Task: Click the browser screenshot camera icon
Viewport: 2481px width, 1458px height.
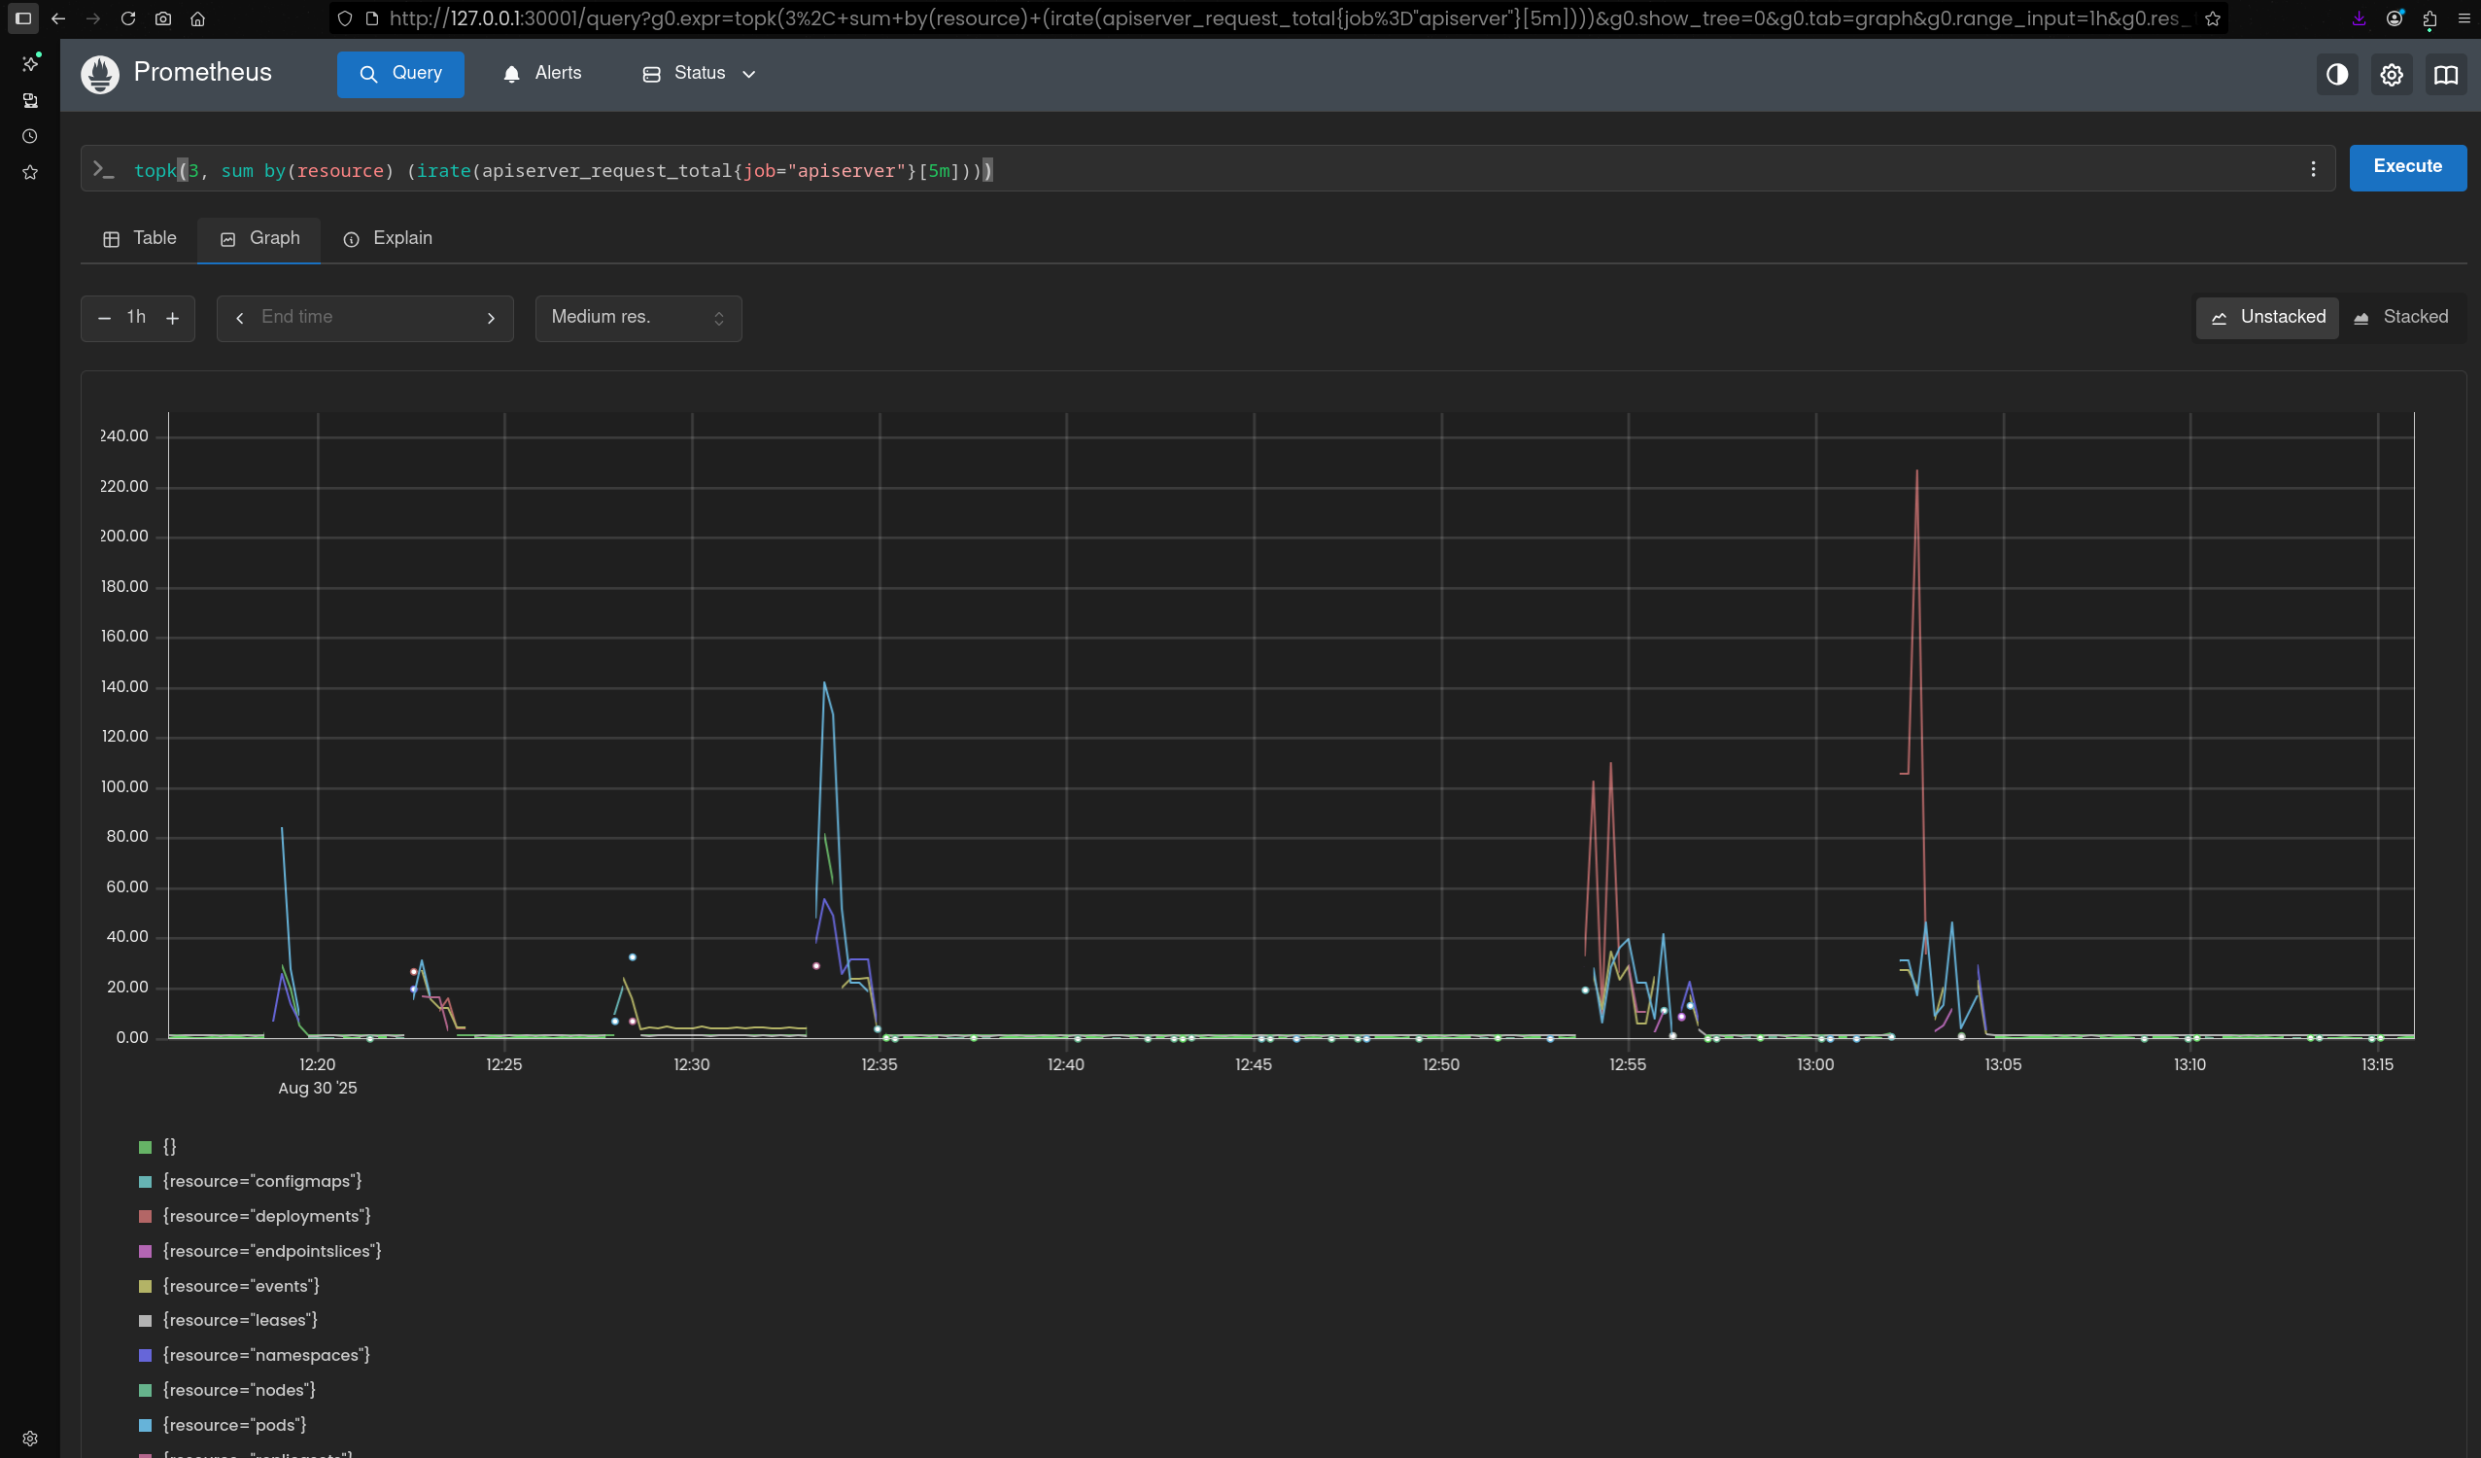Action: [163, 18]
